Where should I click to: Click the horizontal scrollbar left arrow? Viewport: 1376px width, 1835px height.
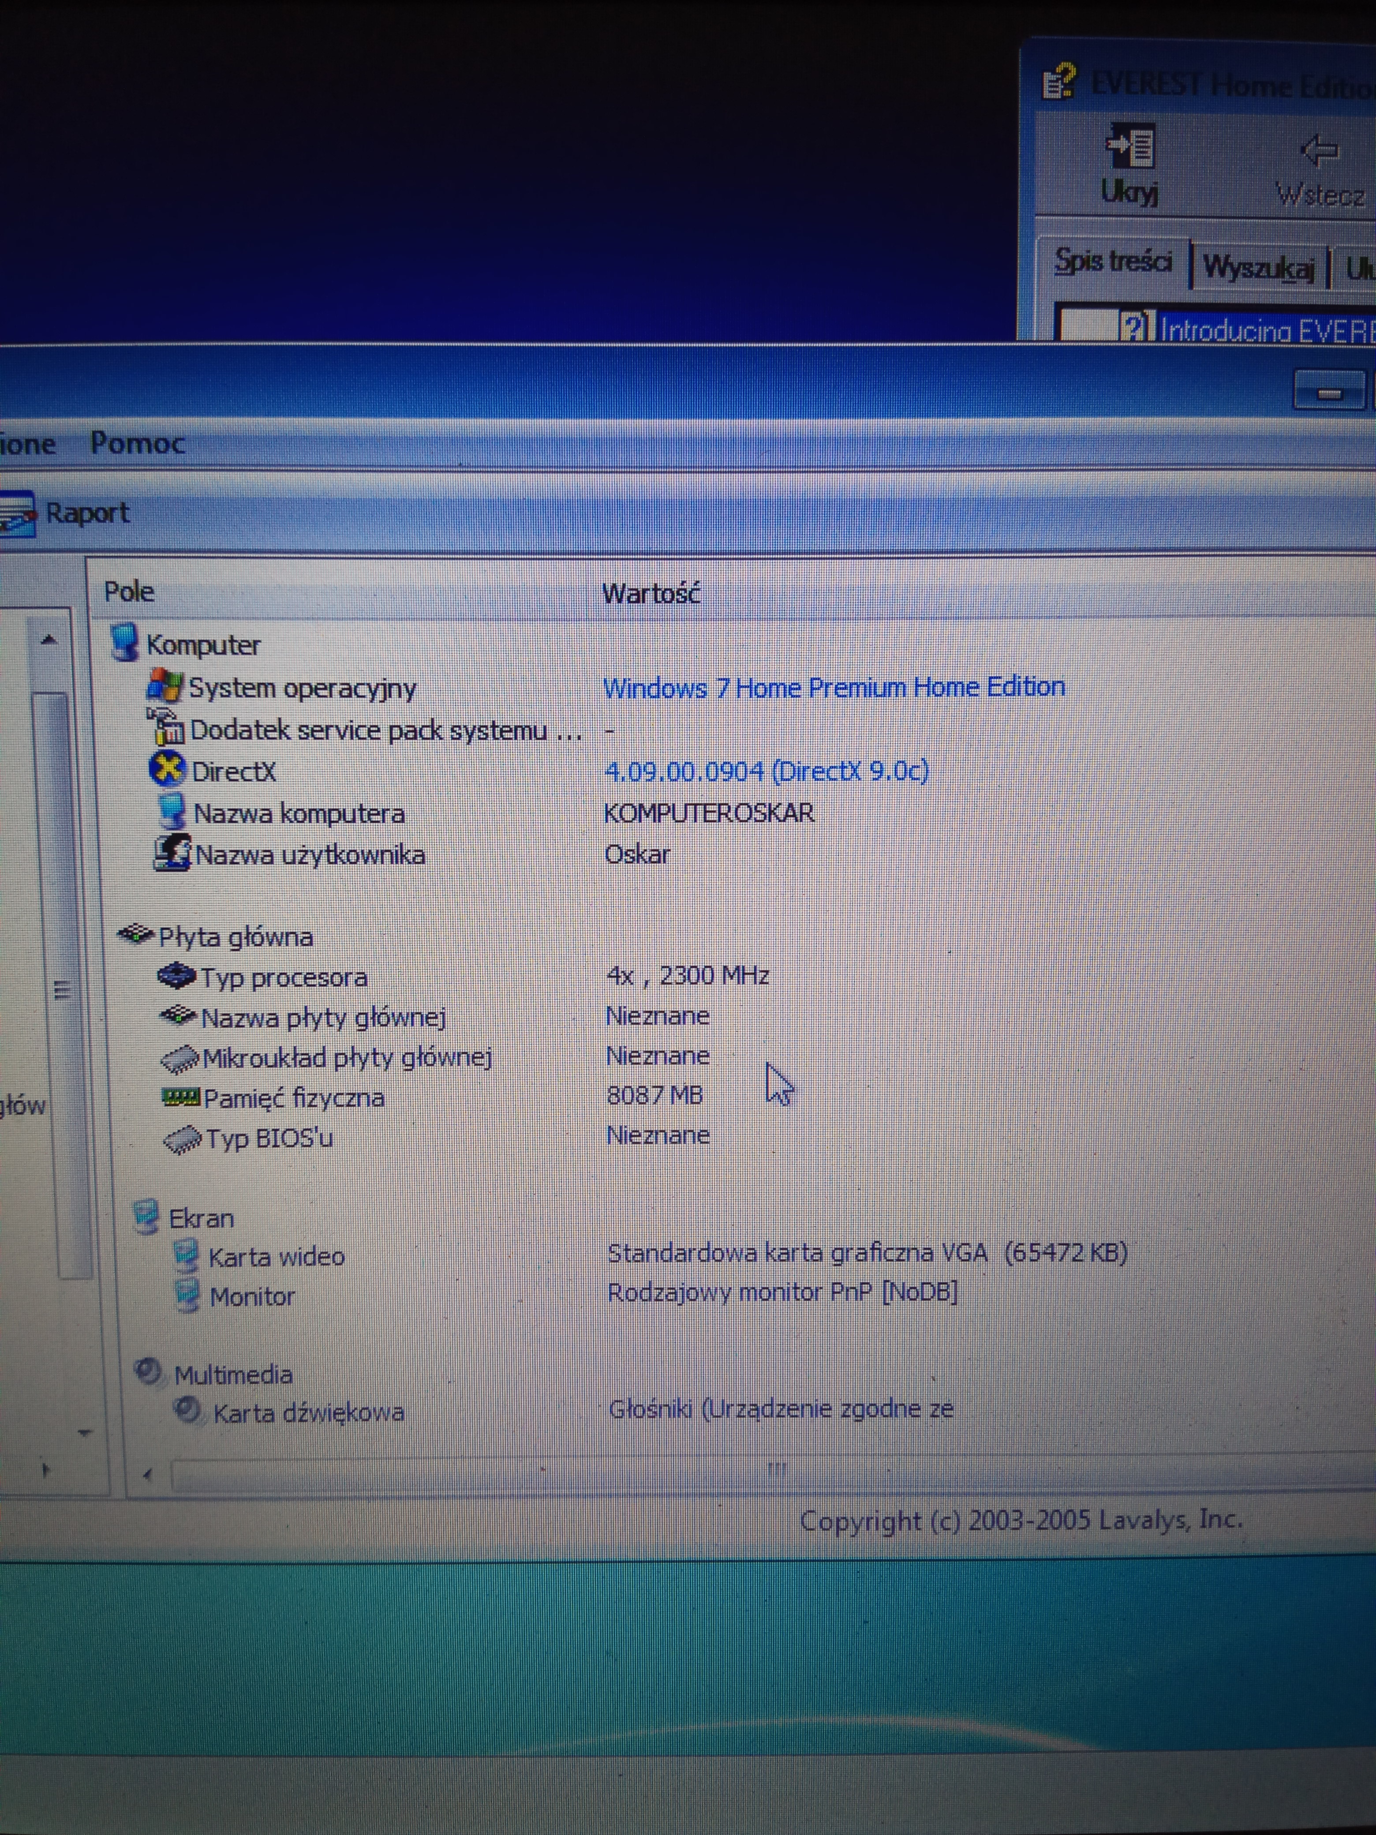tap(148, 1474)
